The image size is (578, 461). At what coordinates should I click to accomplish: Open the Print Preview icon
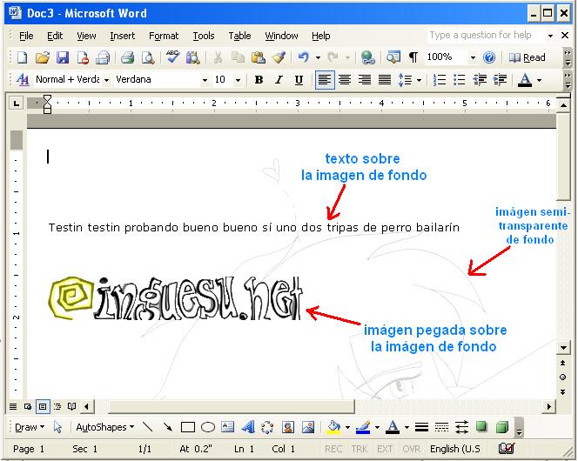click(148, 57)
